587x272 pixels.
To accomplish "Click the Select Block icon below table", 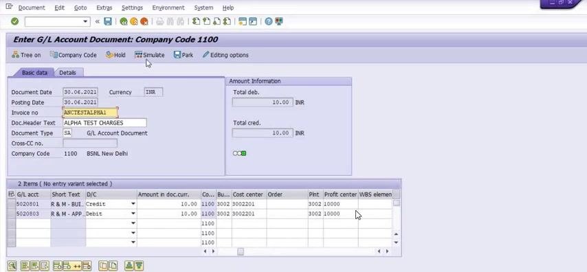I will click(x=35, y=266).
